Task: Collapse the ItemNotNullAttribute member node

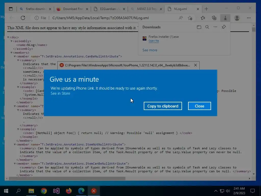Action: coord(15,144)
